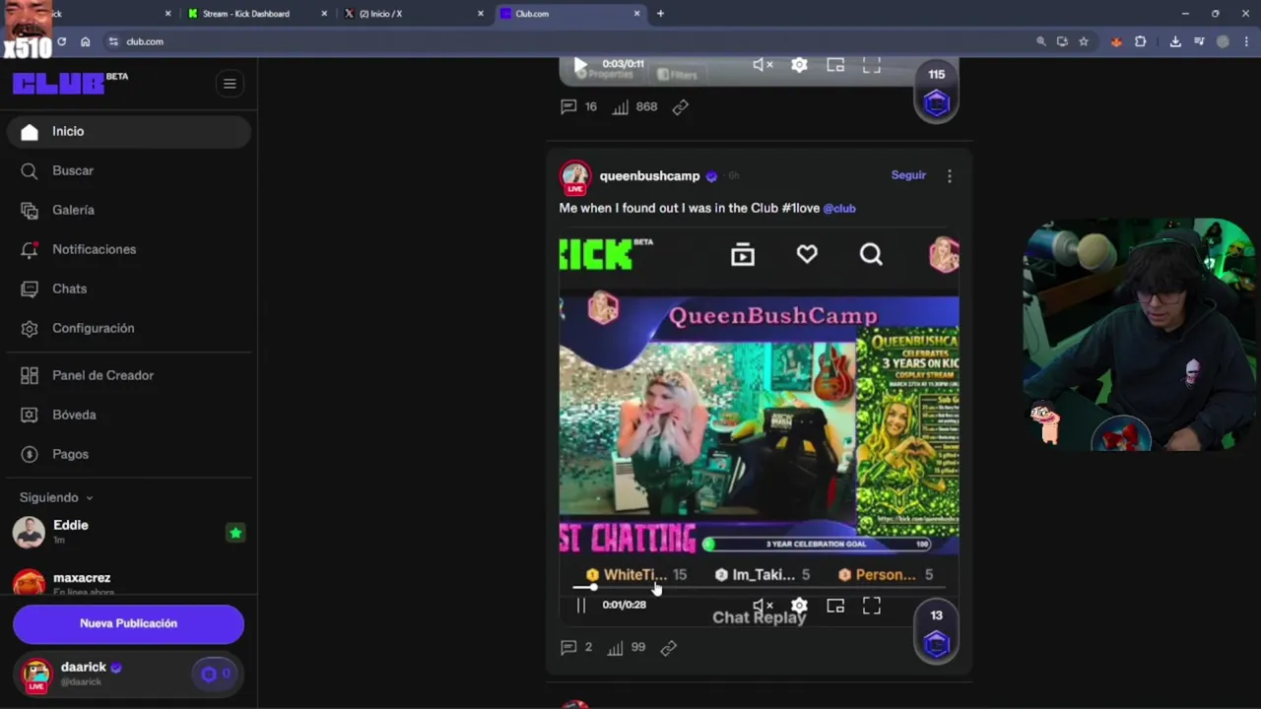
Task: Reload the page in the browser
Action: click(x=61, y=41)
